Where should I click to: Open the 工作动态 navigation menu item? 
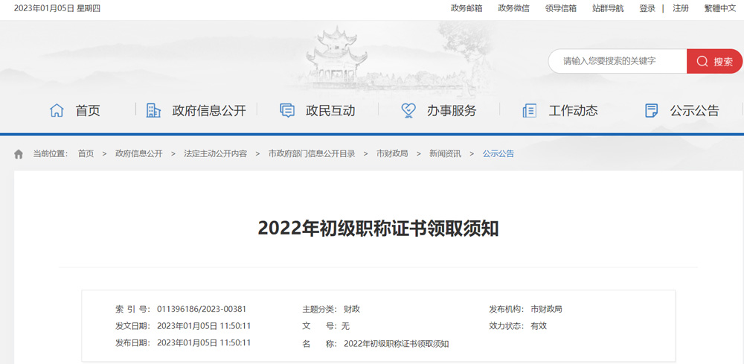[x=573, y=111]
